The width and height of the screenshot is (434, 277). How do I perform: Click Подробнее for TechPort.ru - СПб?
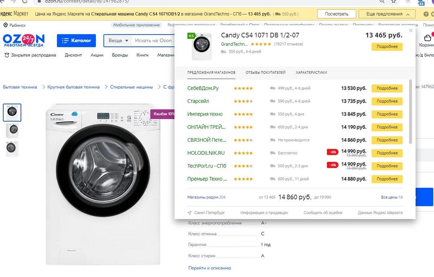pos(387,166)
